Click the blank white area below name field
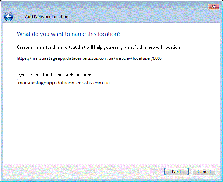The height and width of the screenshot is (182, 223). click(x=111, y=125)
